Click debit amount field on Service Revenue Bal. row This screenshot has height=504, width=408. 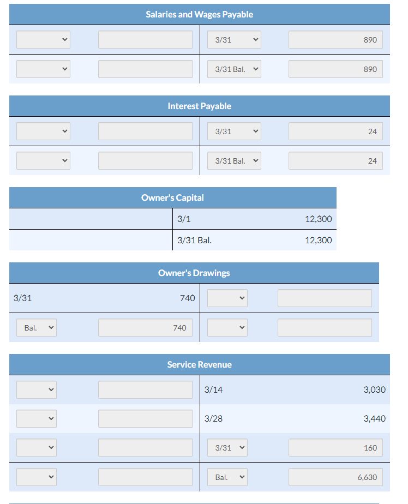145,477
